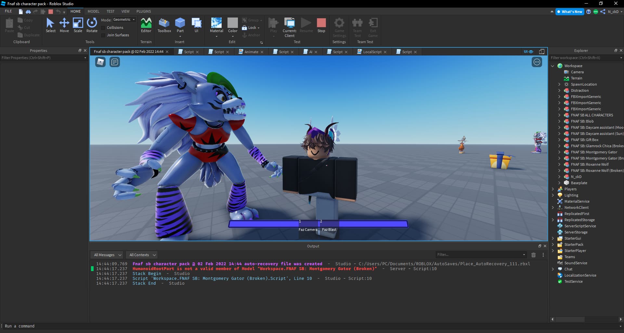Open the UI insert tool
The height and width of the screenshot is (333, 624).
(196, 25)
